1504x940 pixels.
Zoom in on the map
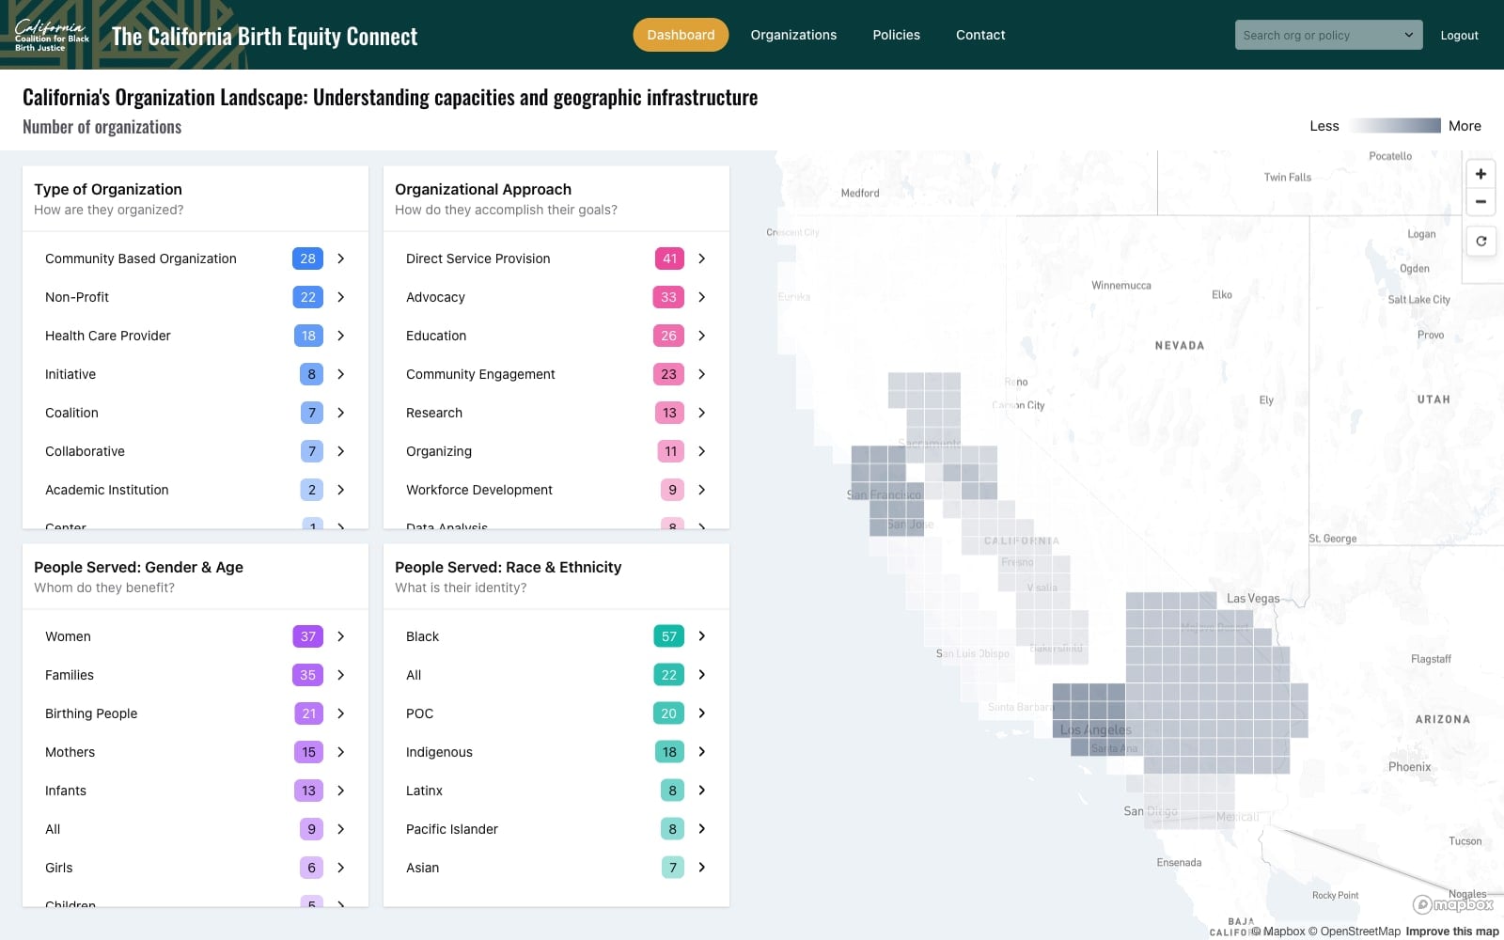point(1480,174)
